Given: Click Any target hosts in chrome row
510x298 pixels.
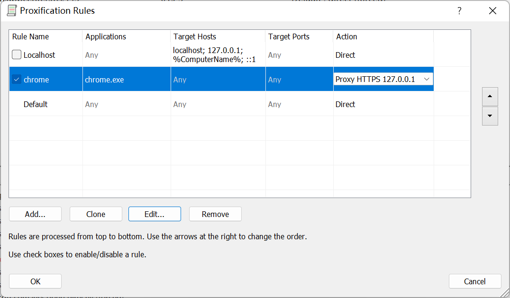Looking at the screenshot, I should (180, 80).
